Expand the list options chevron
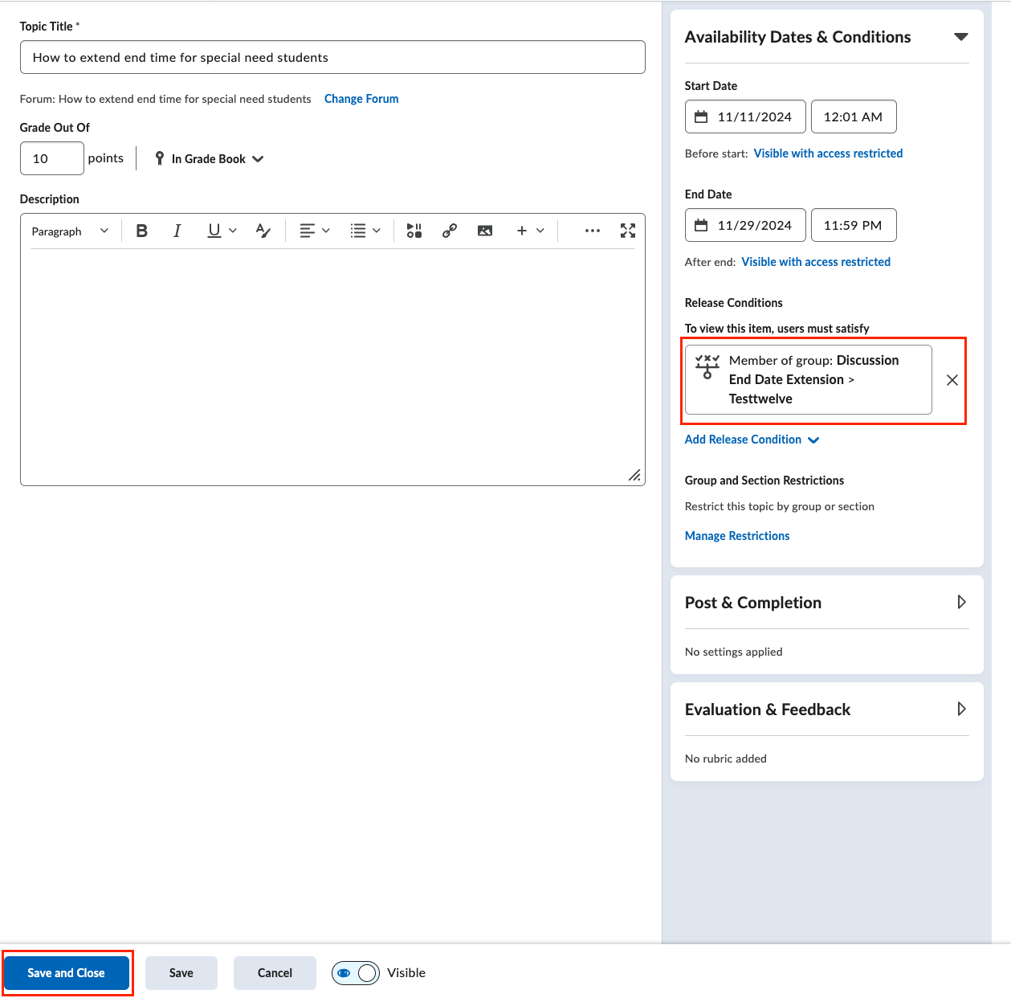The image size is (1011, 998). click(x=377, y=231)
